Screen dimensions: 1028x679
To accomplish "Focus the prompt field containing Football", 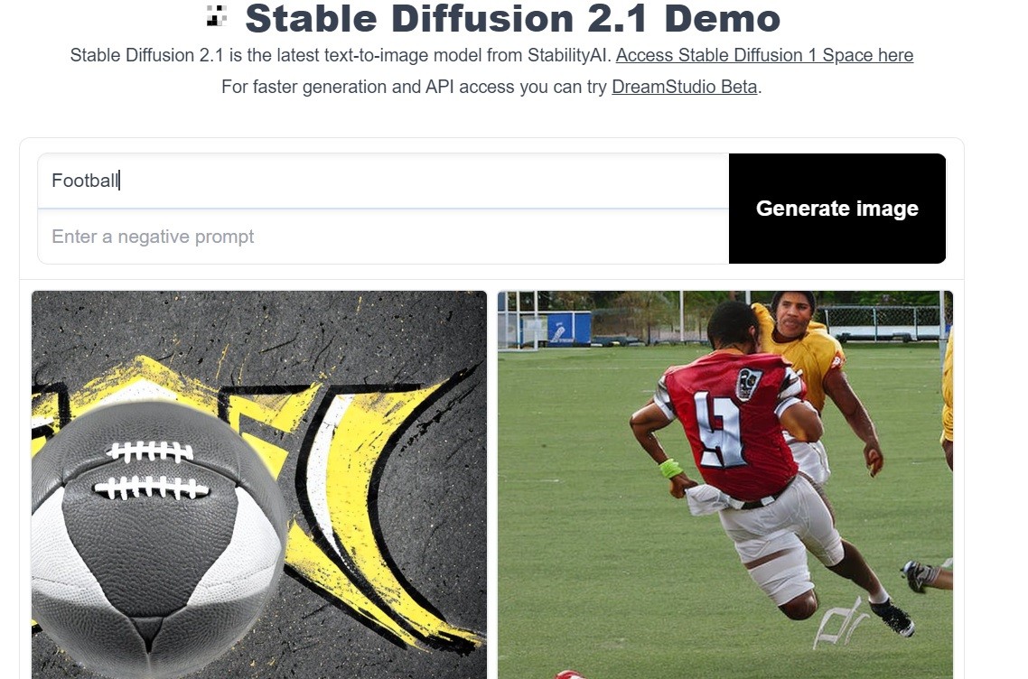I will 383,181.
